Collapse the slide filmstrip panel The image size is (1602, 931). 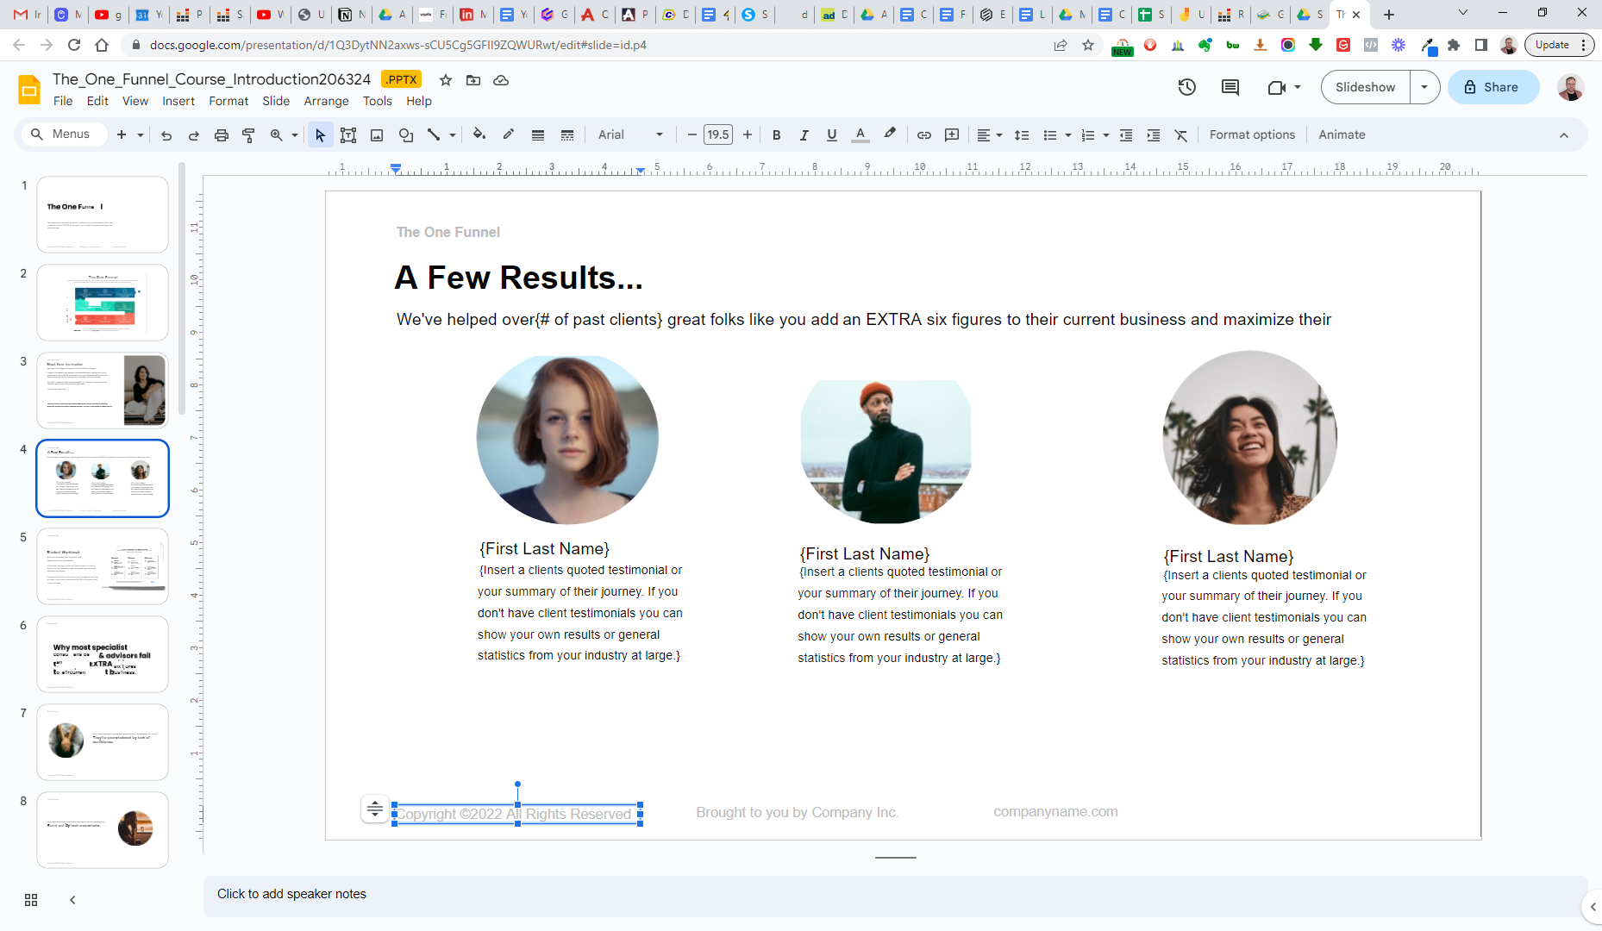pos(72,900)
